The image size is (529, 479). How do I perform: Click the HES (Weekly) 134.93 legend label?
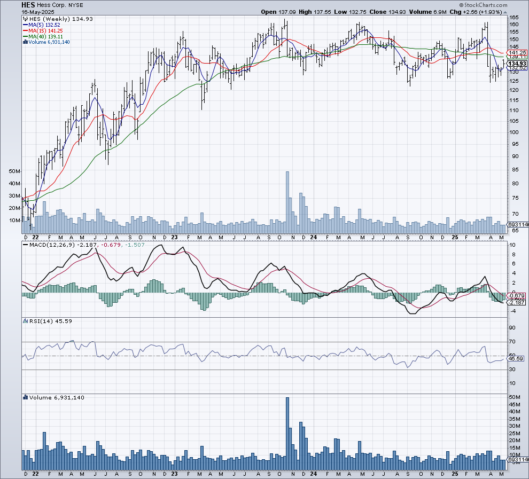[x=61, y=19]
